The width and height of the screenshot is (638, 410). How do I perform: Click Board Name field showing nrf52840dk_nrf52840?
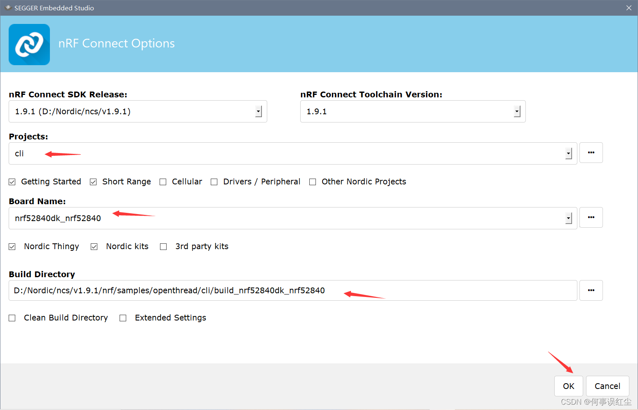coord(293,218)
